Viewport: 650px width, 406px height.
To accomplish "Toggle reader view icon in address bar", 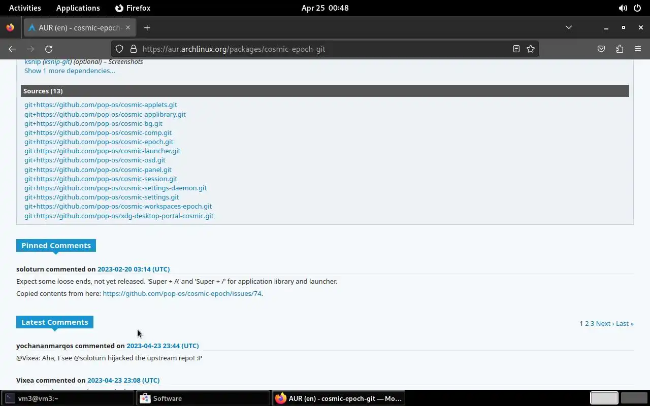I will [516, 49].
